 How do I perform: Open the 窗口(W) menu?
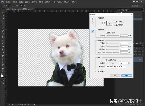[67, 2]
